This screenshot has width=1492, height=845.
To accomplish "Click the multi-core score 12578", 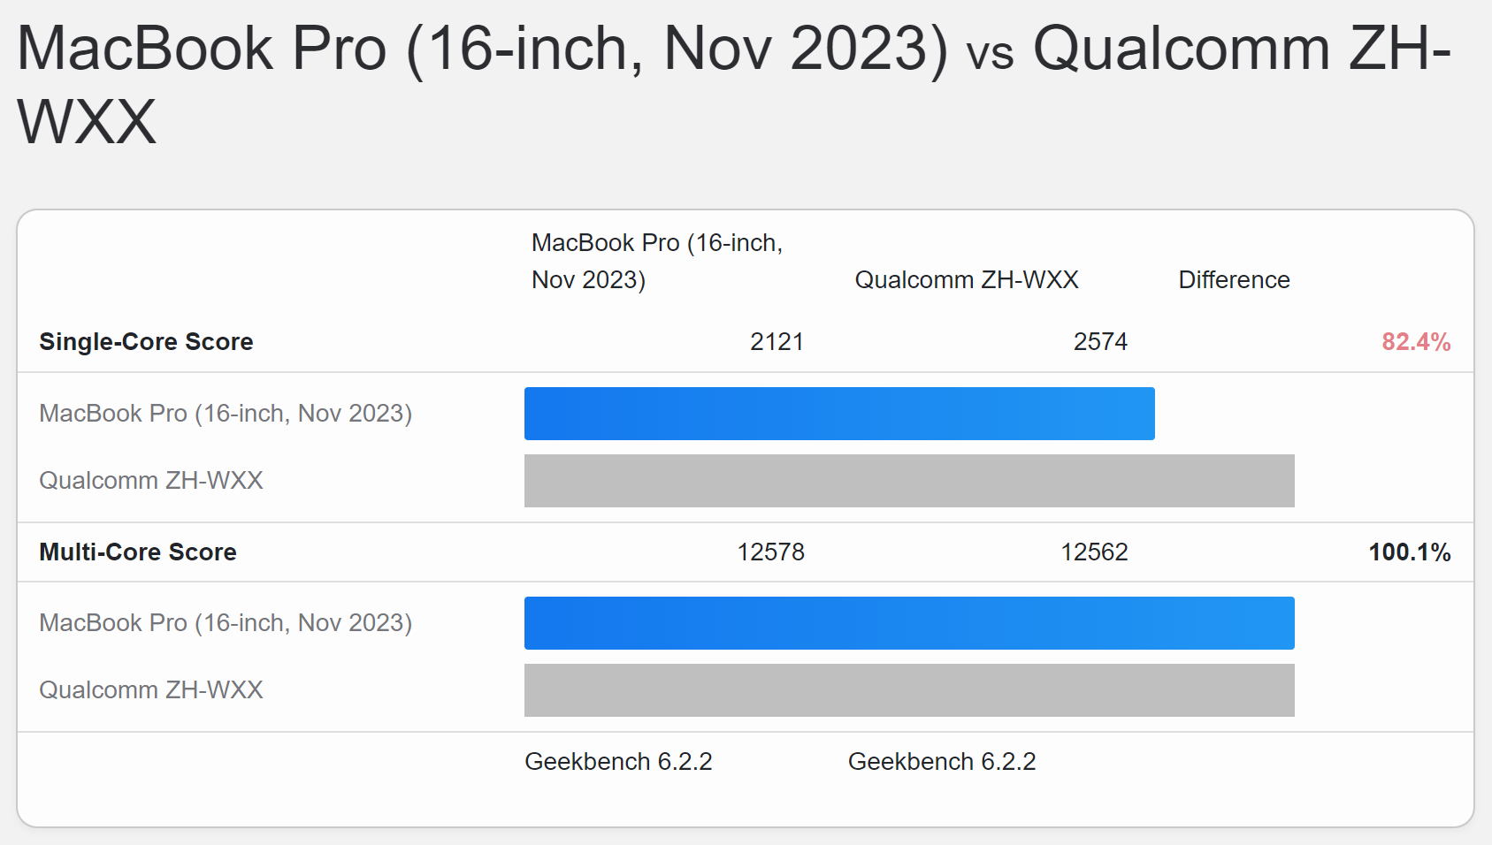I will pos(770,552).
